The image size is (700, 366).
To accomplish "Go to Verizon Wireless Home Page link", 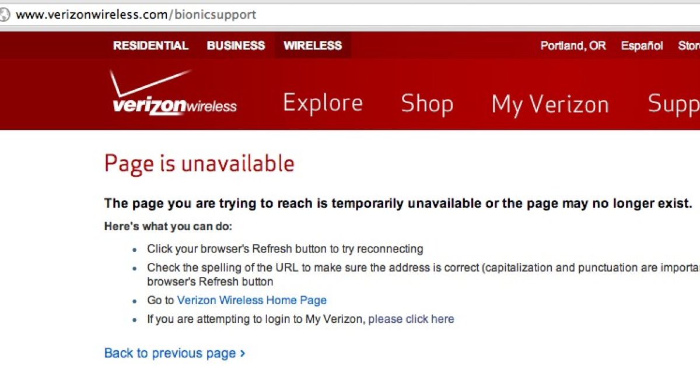I will click(x=251, y=300).
